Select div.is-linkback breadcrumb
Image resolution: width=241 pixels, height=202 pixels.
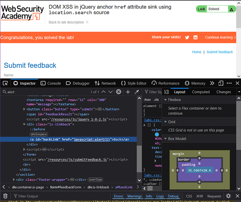click(98, 187)
